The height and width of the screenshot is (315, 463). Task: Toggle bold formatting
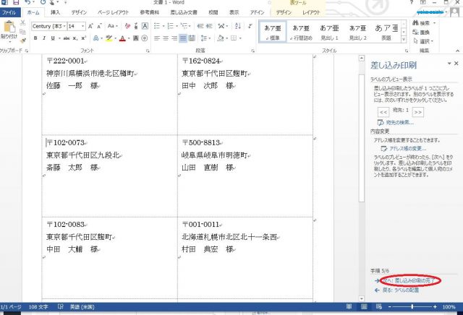click(35, 38)
